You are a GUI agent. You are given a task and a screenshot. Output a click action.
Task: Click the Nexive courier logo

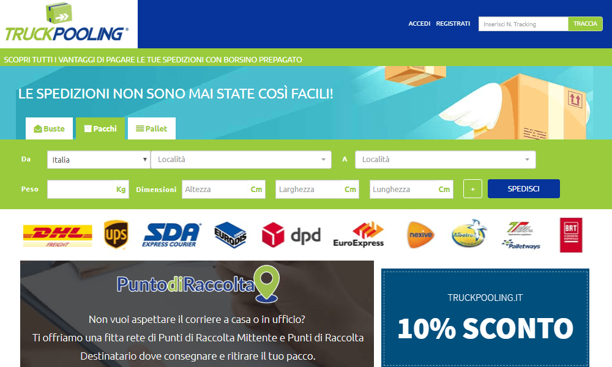[x=420, y=234]
